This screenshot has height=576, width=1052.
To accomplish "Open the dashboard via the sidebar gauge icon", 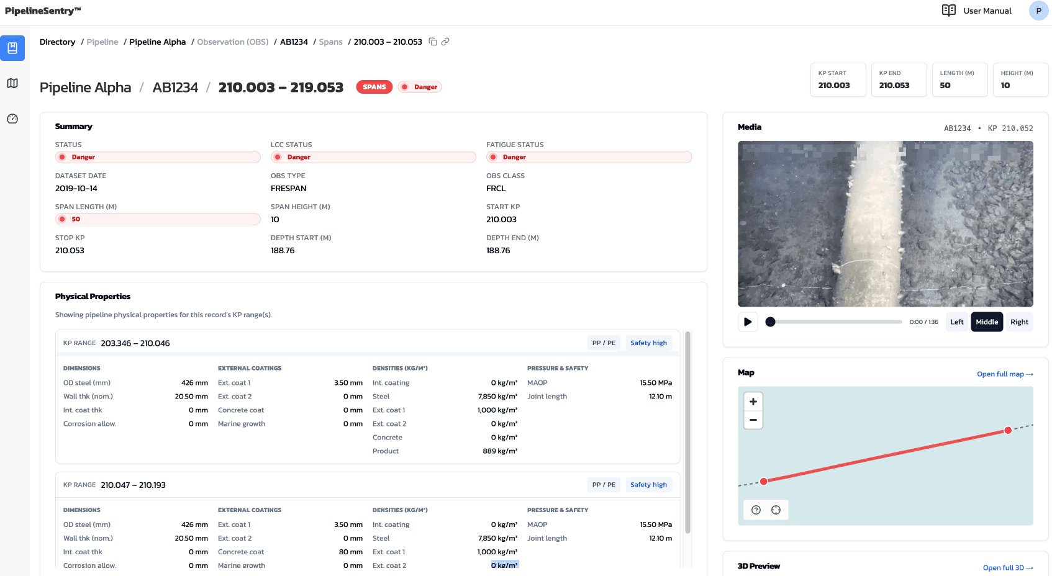I will coord(12,119).
